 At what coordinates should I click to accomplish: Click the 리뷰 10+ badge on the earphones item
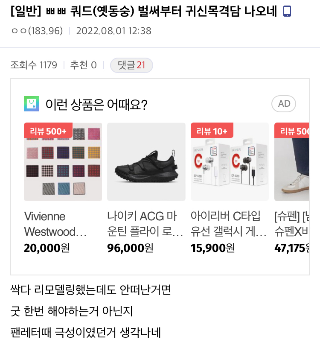[212, 131]
